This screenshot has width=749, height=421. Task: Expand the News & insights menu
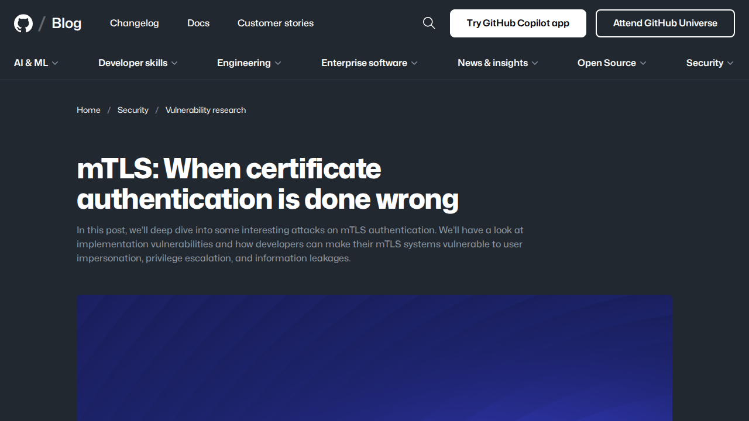[498, 63]
